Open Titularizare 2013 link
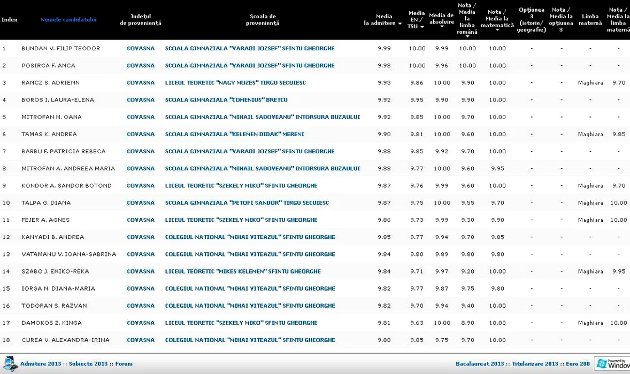The width and height of the screenshot is (630, 374). click(x=535, y=364)
